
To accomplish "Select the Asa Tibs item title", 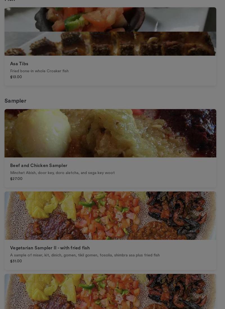I will (19, 64).
